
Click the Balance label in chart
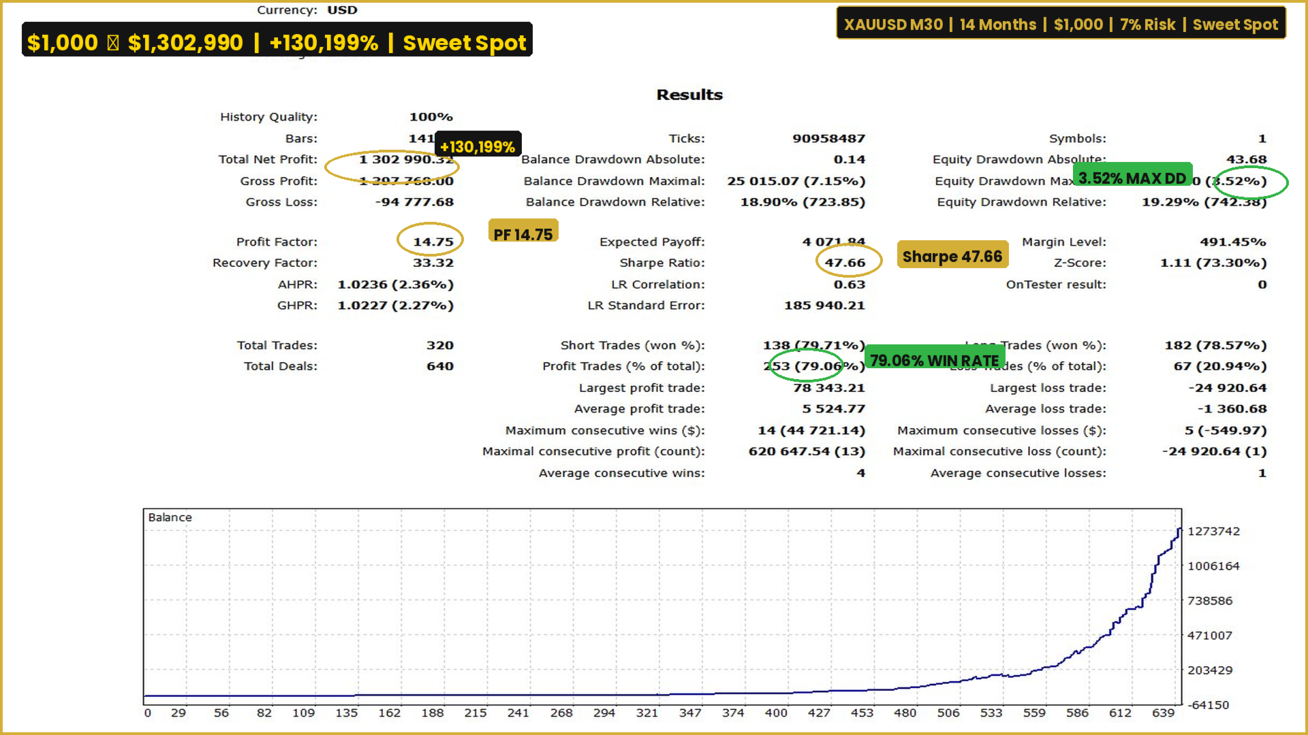170,517
